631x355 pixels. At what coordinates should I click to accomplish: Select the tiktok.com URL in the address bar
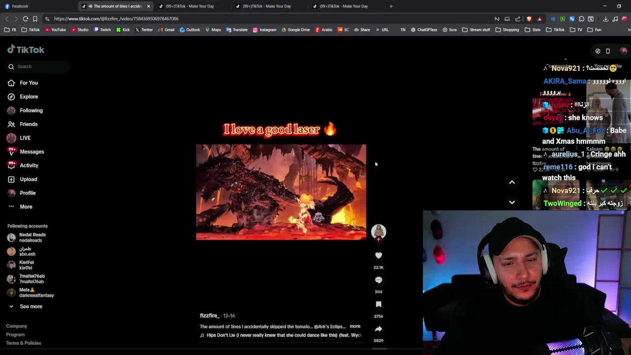coord(116,19)
